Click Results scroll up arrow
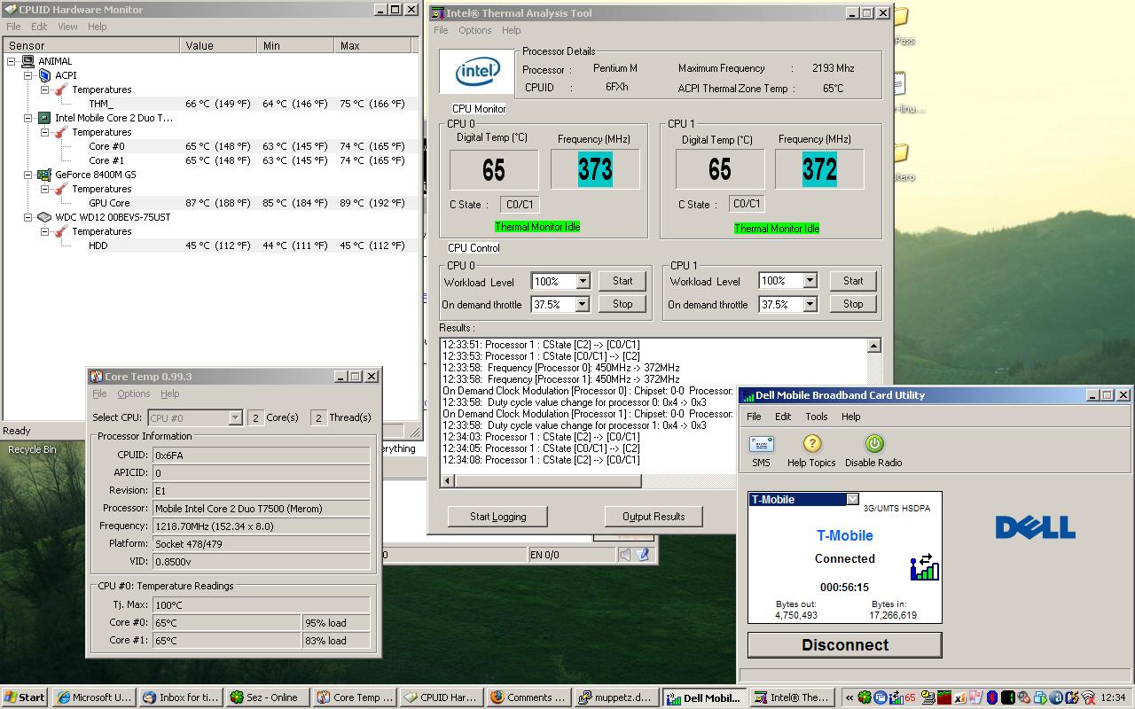Image resolution: width=1135 pixels, height=709 pixels. pyautogui.click(x=873, y=346)
